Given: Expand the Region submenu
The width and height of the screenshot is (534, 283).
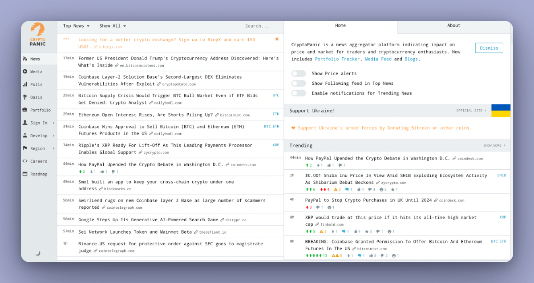Looking at the screenshot, I should pyautogui.click(x=54, y=148).
